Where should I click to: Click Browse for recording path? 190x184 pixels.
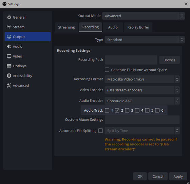[169, 60]
